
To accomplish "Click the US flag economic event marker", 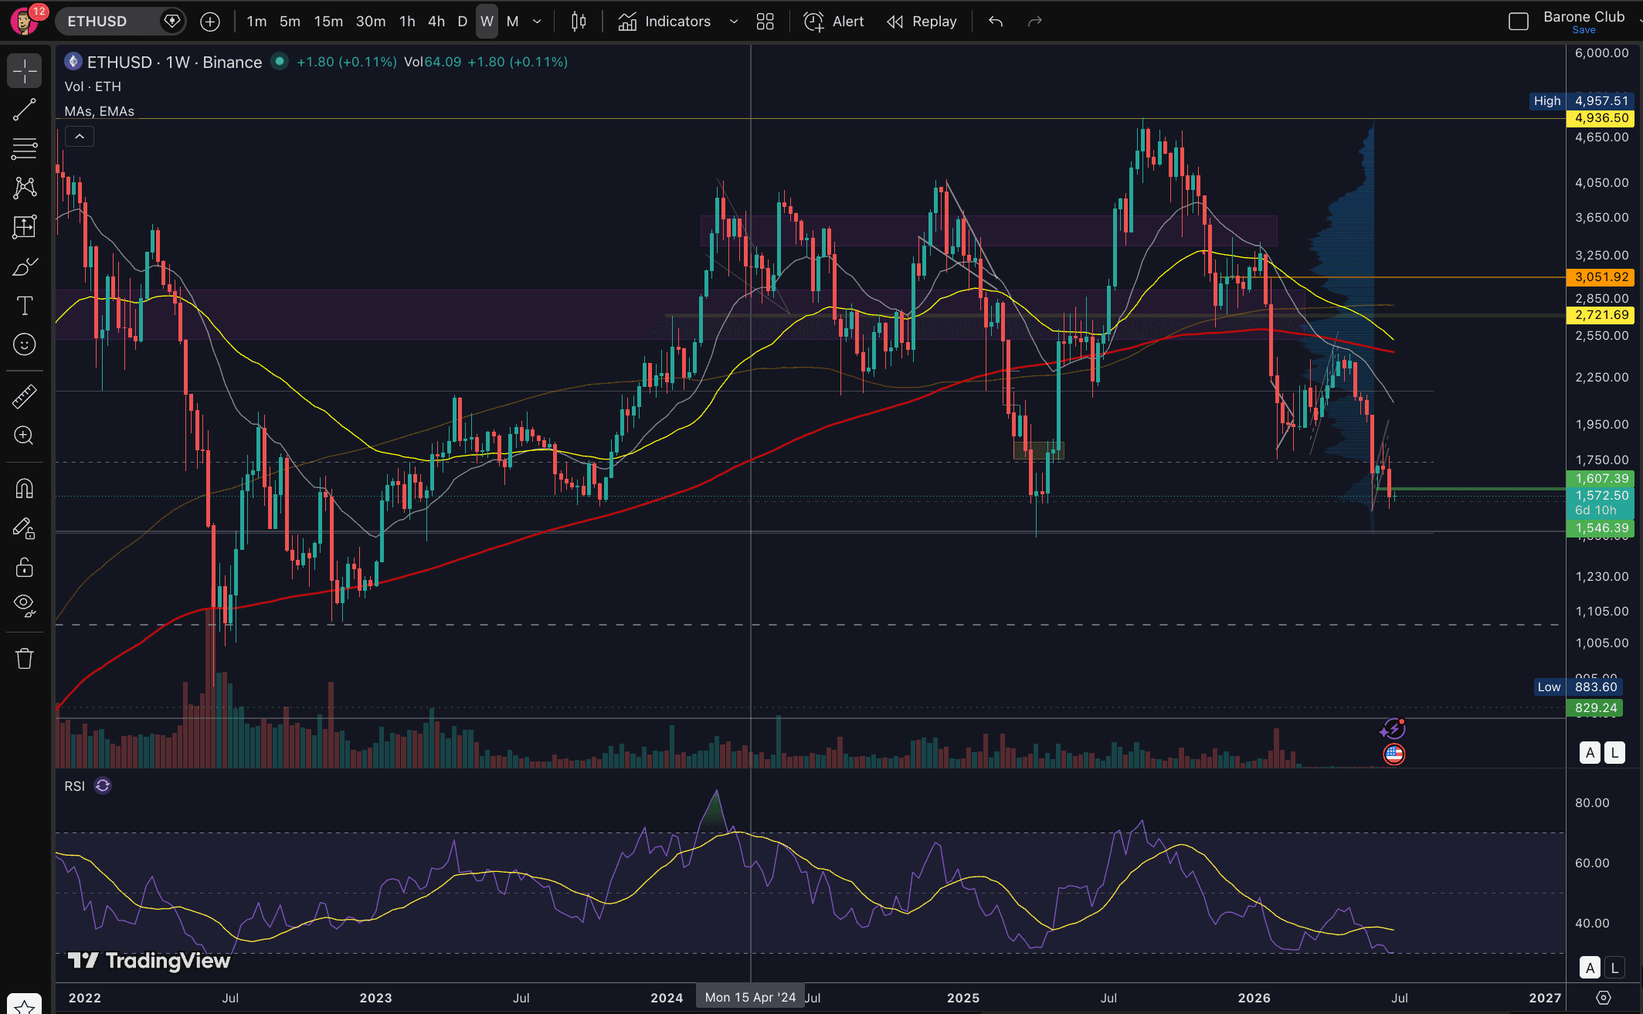I will tap(1393, 754).
